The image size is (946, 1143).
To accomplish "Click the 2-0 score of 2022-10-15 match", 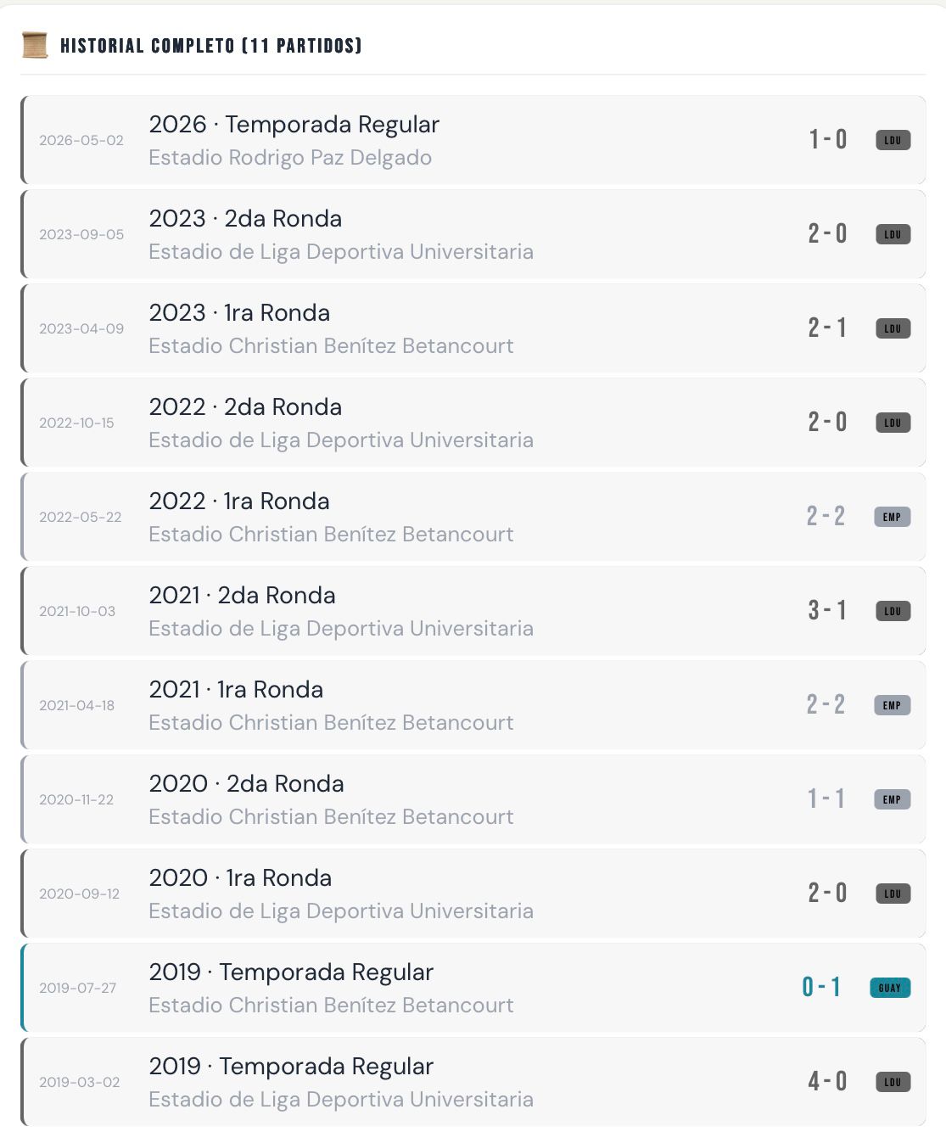I will pyautogui.click(x=827, y=422).
